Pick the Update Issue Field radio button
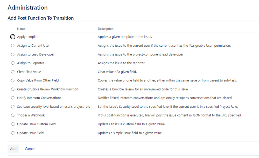 pos(13,133)
